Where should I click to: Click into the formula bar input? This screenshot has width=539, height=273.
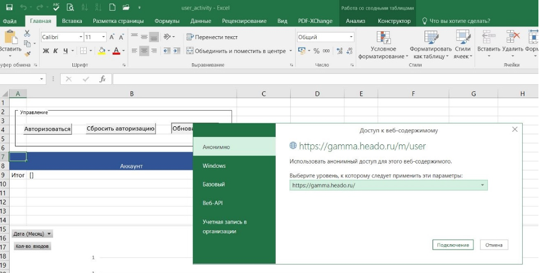click(325, 79)
